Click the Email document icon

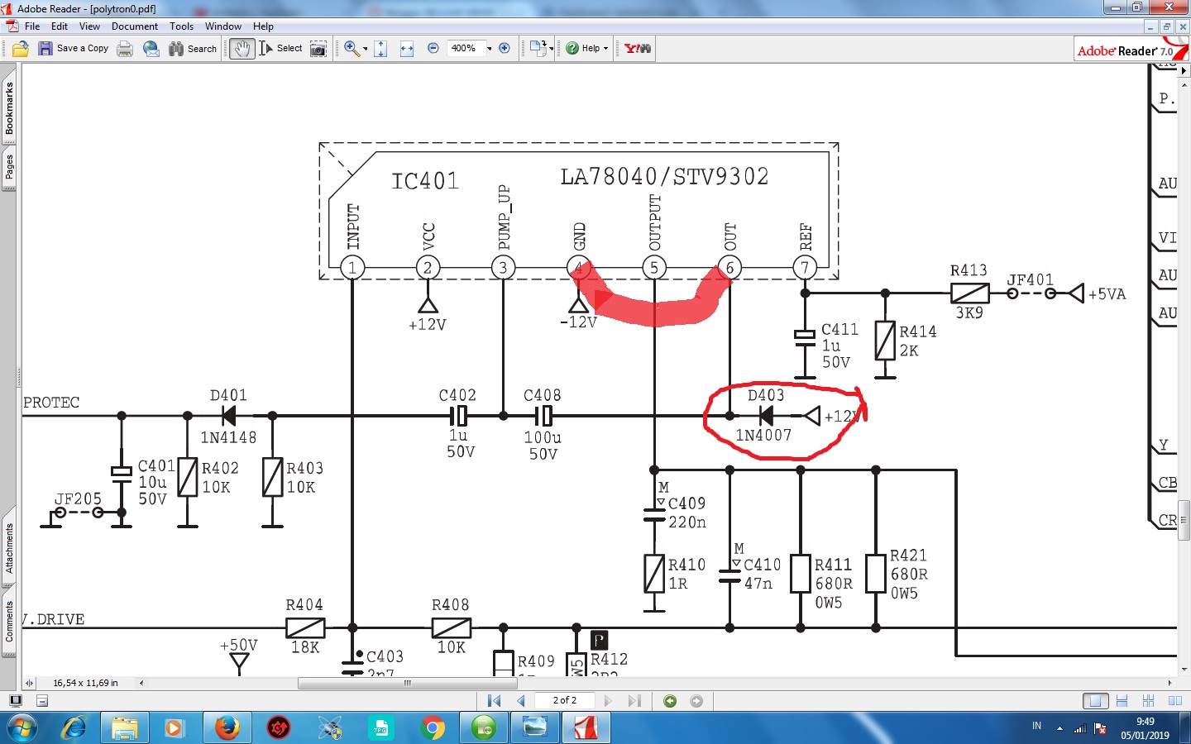pos(151,49)
